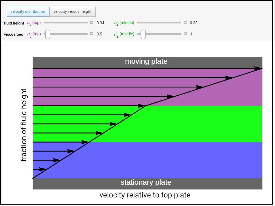This screenshot has height=206, width=275.
Task: Expand μ2 (middle) viscosity controls
Action: point(185,34)
